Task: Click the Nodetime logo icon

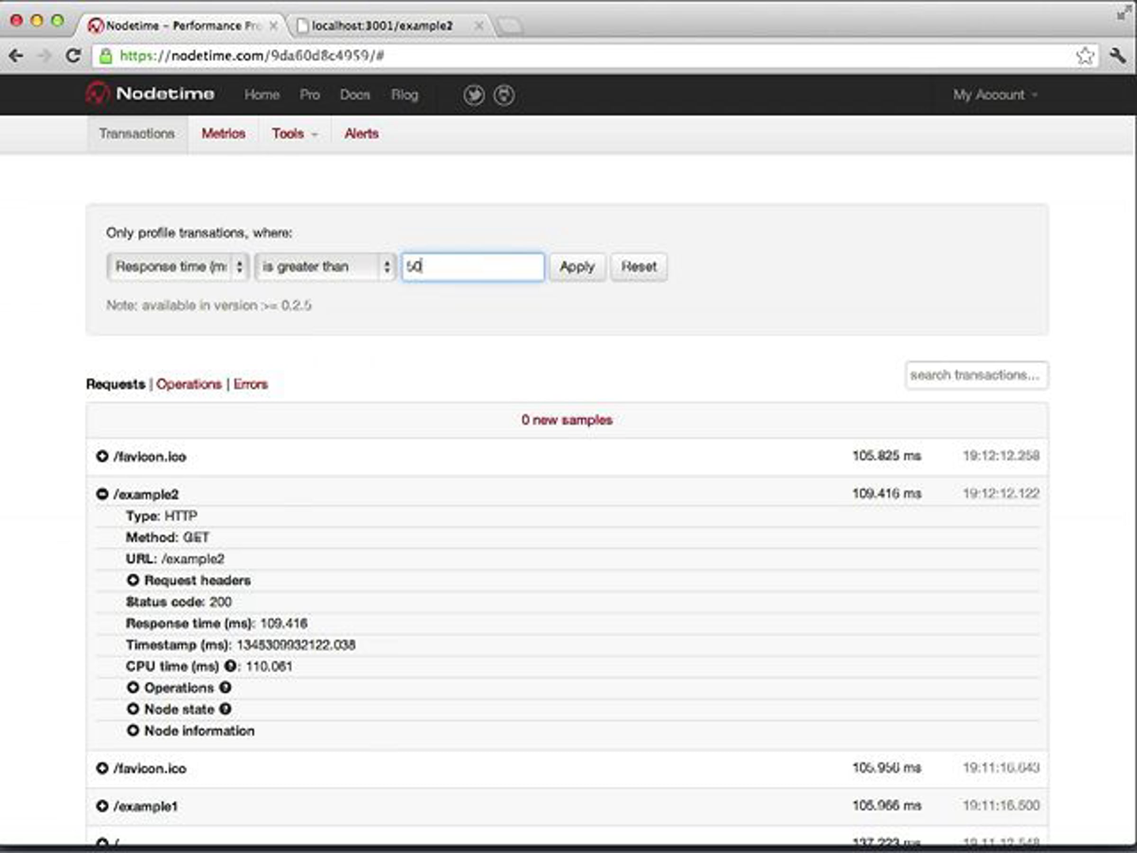Action: (97, 94)
